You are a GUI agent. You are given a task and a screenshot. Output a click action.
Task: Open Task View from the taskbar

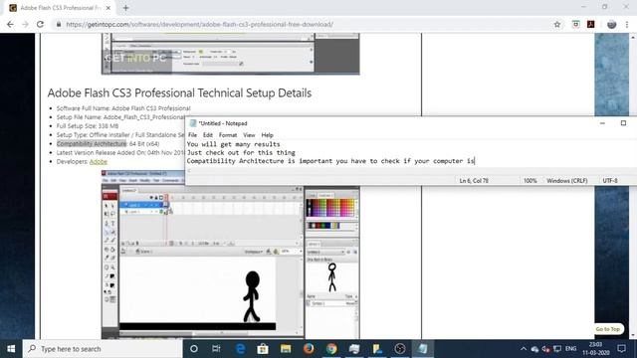(216, 349)
